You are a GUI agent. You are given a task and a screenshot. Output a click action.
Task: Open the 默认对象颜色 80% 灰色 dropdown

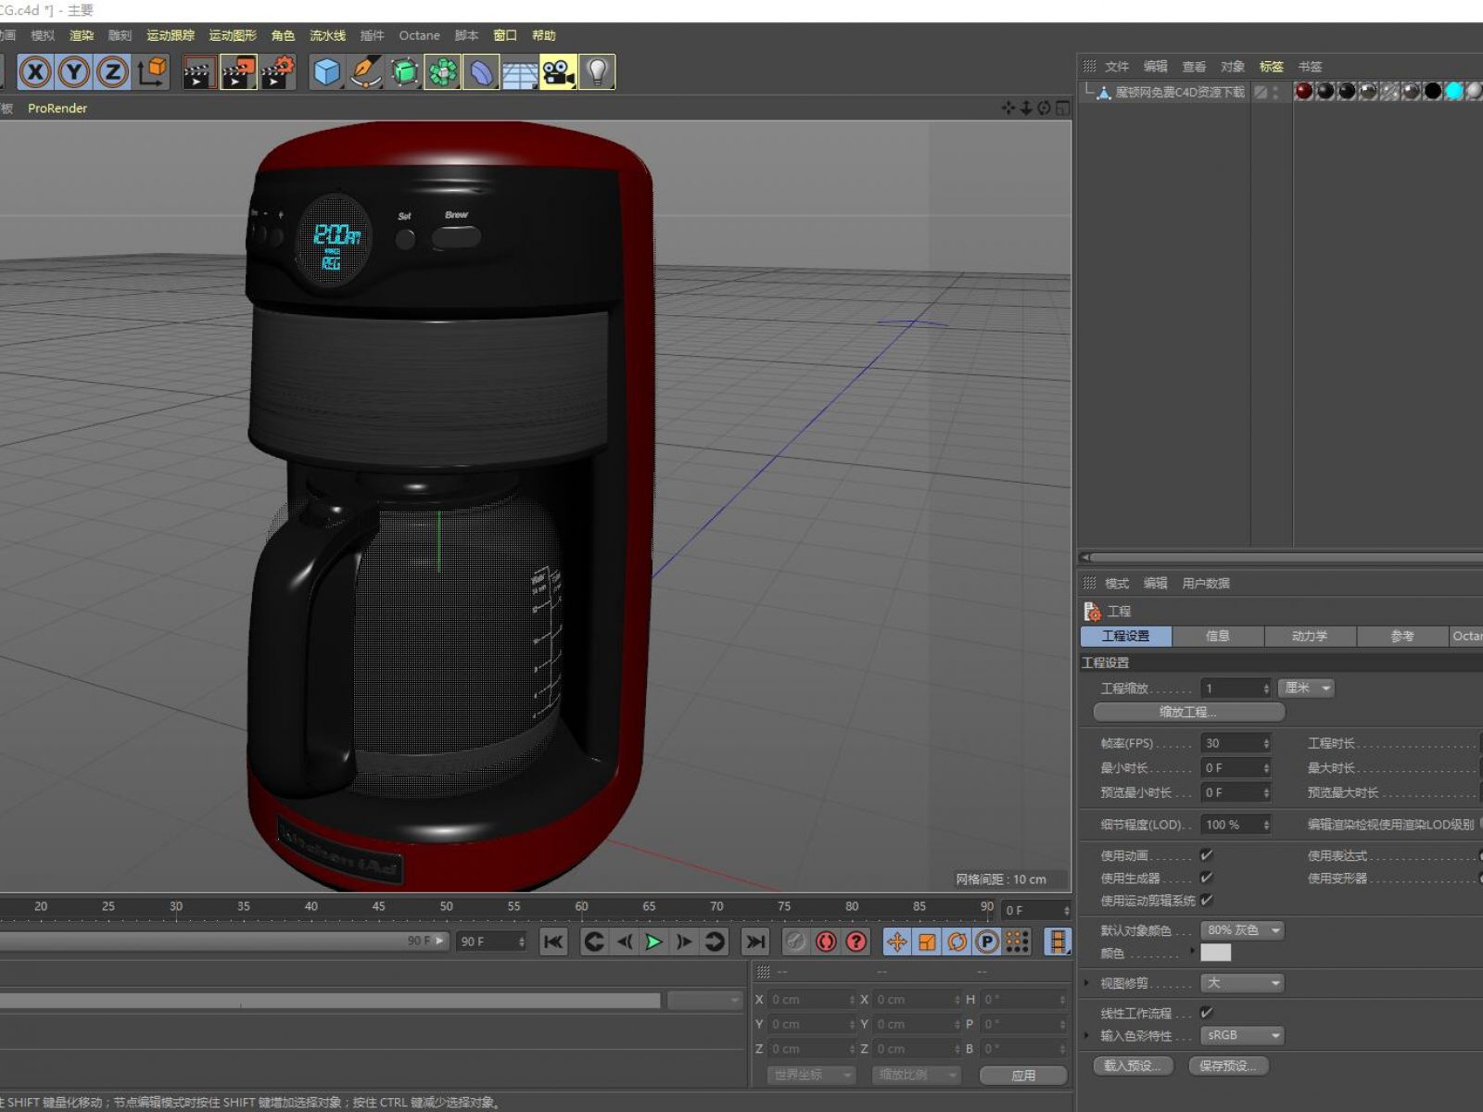coord(1242,929)
